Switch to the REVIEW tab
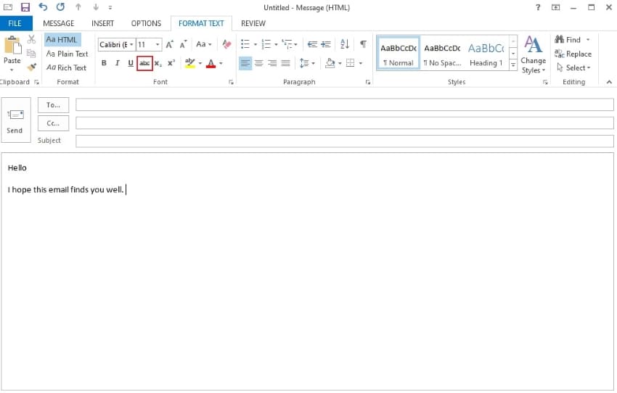Screen dimensions: 617x393 click(253, 24)
